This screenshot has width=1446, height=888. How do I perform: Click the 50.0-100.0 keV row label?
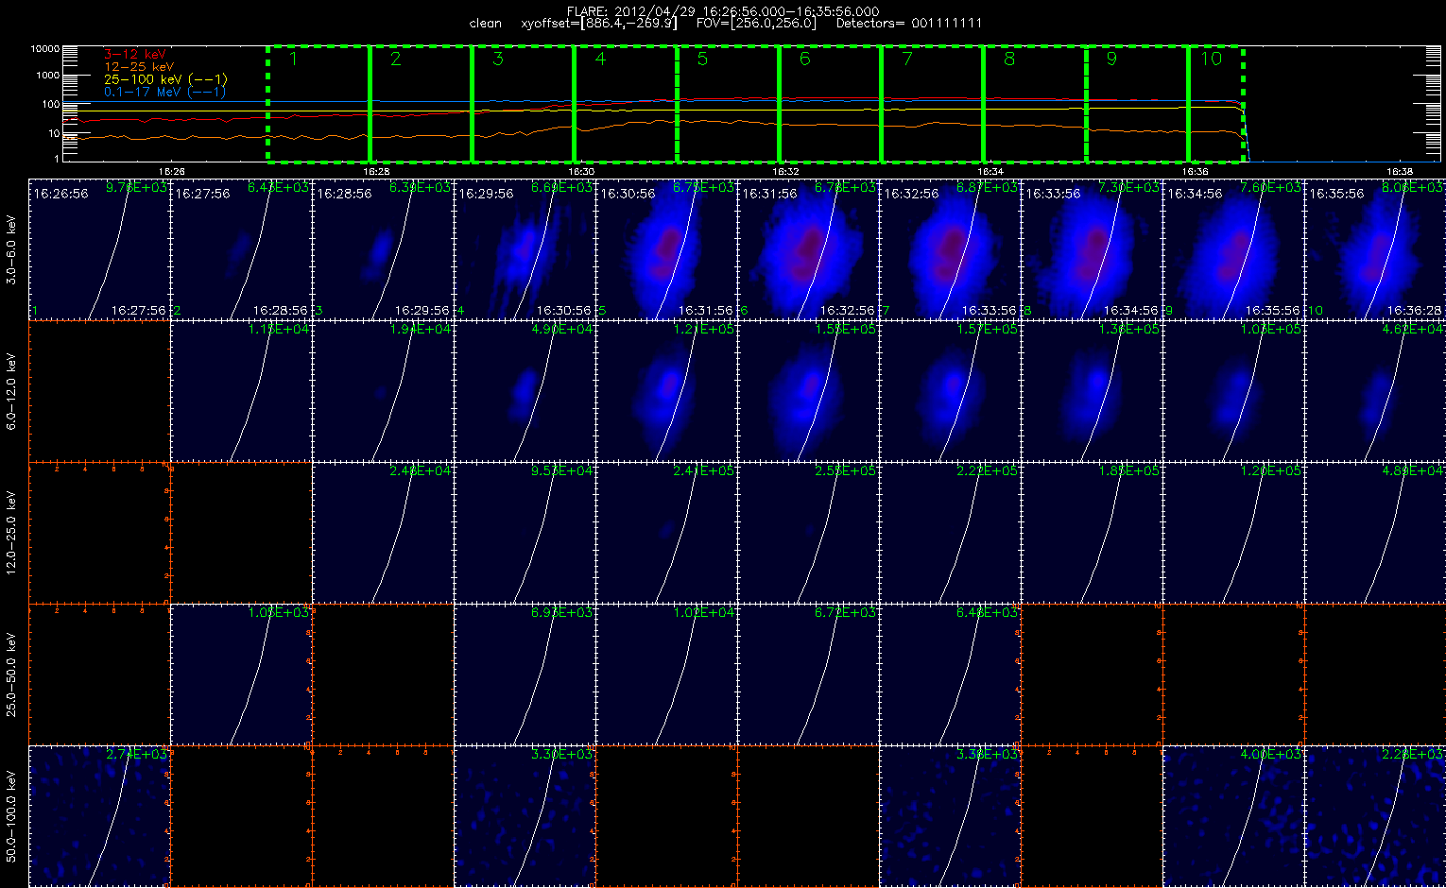click(x=11, y=816)
